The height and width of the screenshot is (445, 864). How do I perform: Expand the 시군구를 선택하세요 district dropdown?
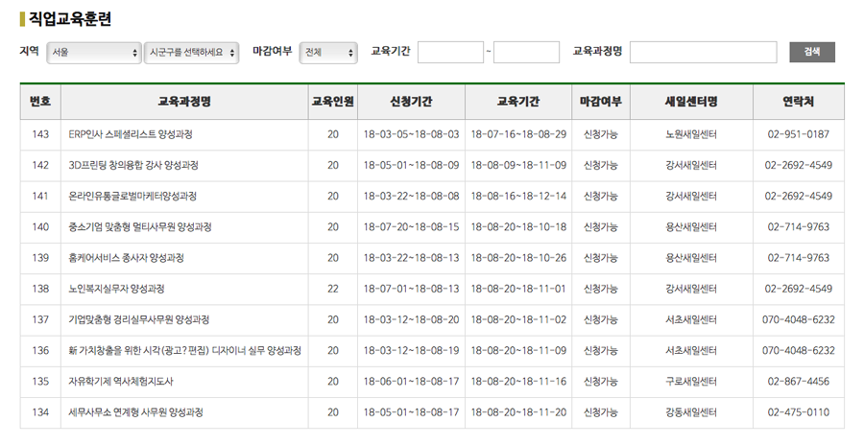191,53
